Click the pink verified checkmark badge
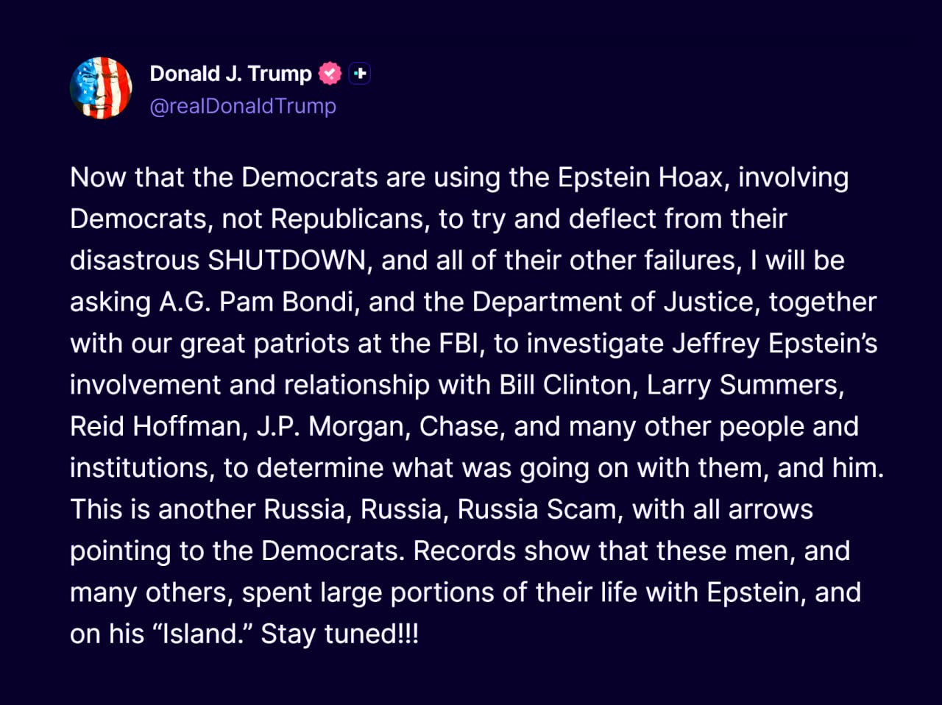This screenshot has width=942, height=705. click(330, 74)
